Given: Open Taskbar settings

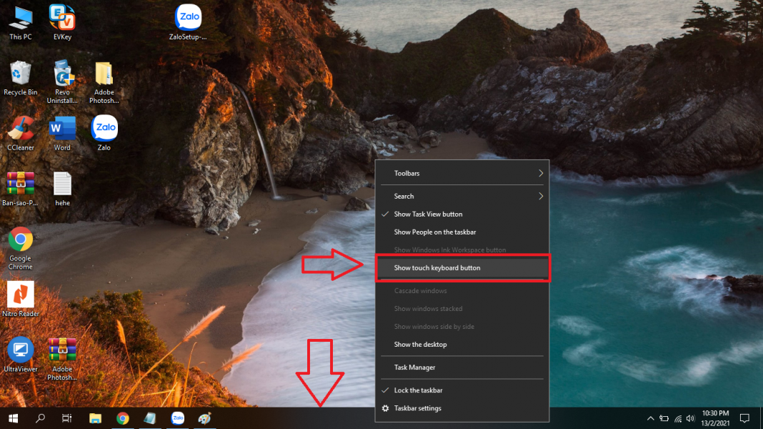Looking at the screenshot, I should (417, 408).
